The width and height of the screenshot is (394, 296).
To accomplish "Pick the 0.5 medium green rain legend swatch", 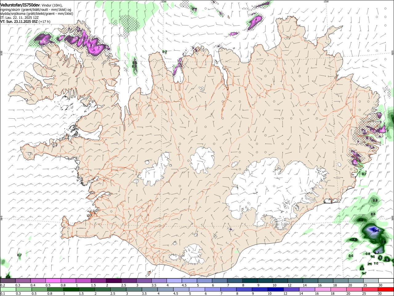I will tap(39, 290).
